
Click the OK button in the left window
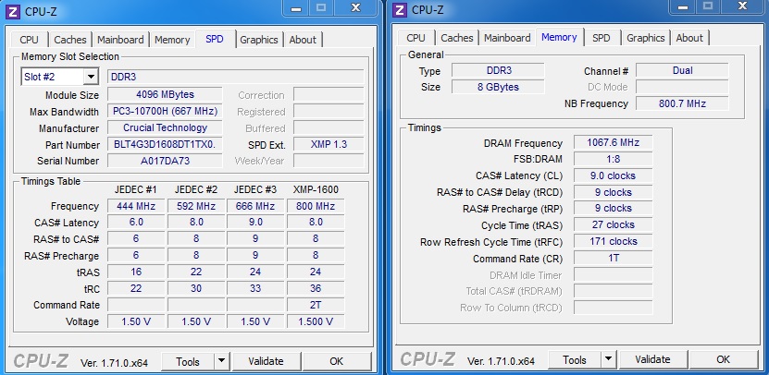click(337, 361)
